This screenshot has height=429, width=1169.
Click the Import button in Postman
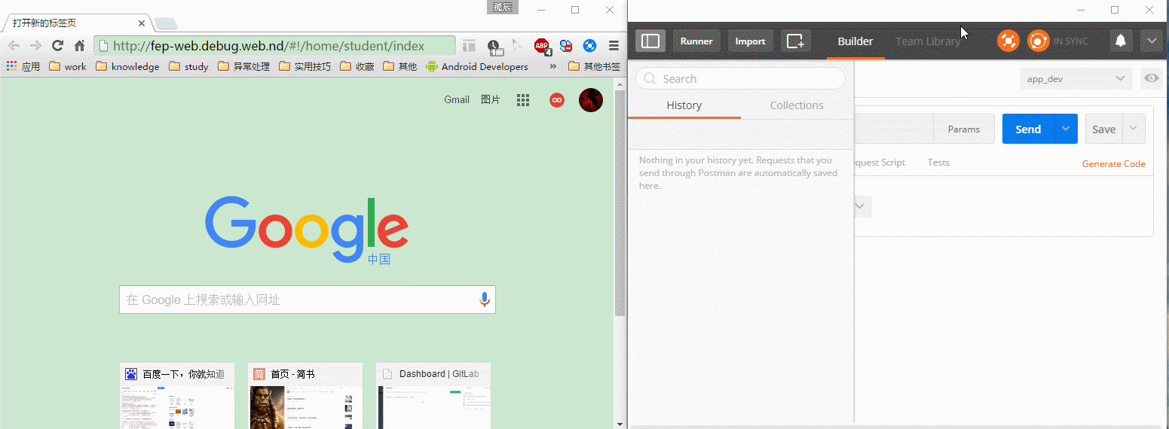(x=750, y=41)
